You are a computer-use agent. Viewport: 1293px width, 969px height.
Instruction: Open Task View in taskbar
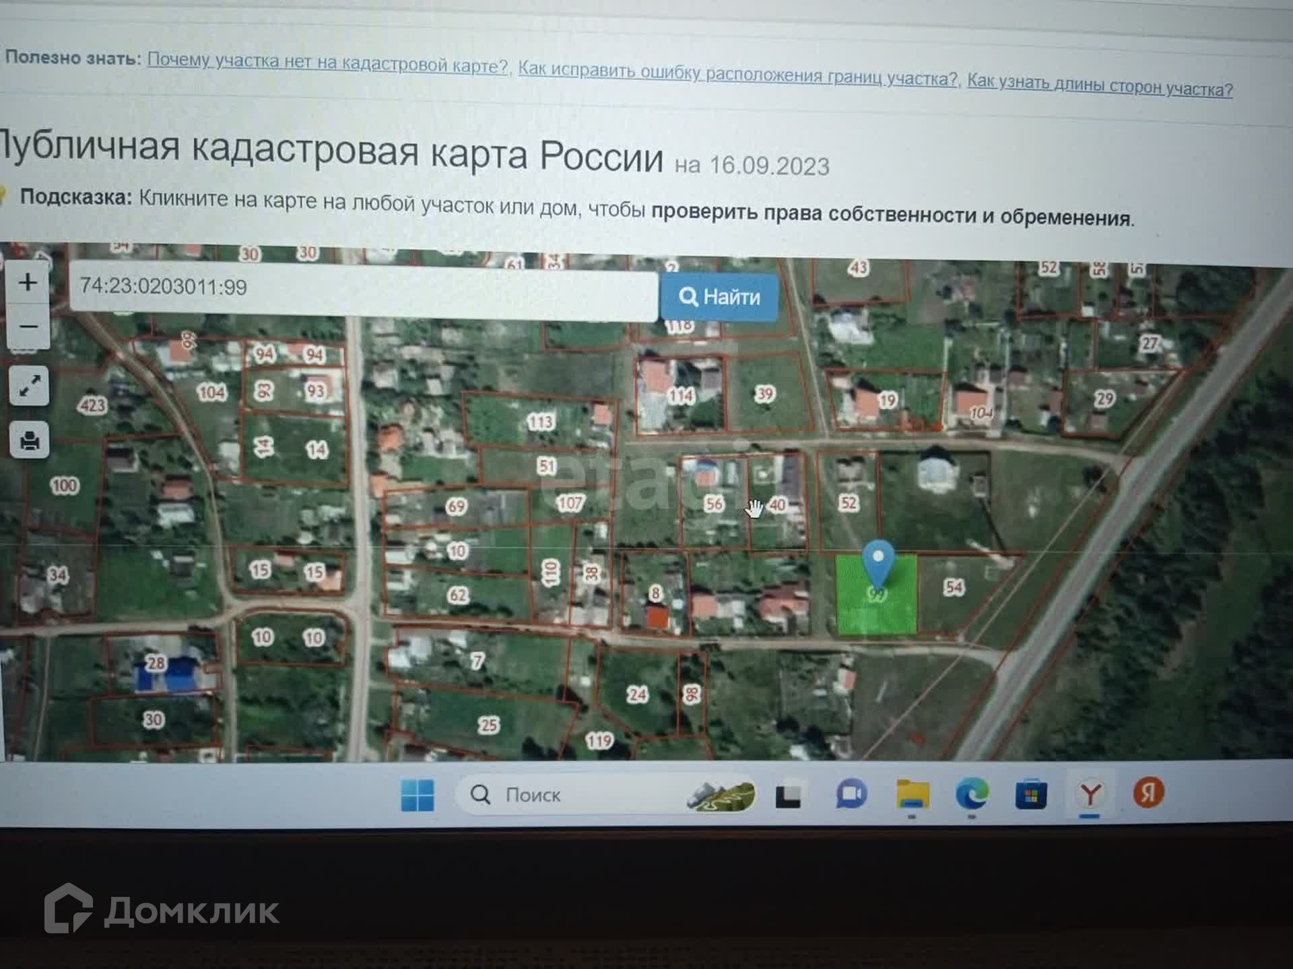(x=789, y=795)
